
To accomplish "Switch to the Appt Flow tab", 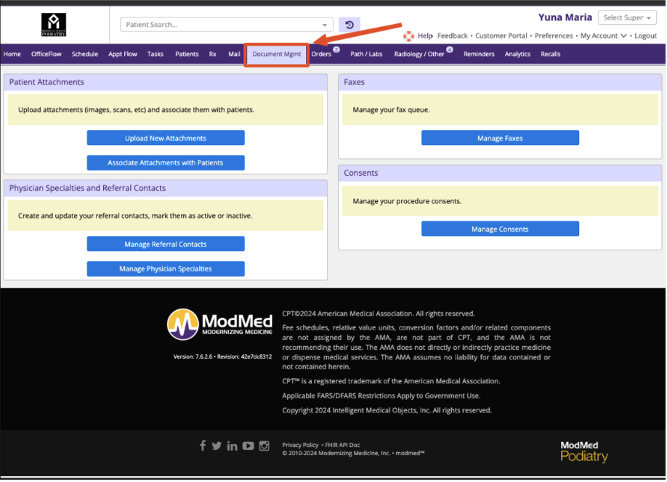I will [123, 54].
